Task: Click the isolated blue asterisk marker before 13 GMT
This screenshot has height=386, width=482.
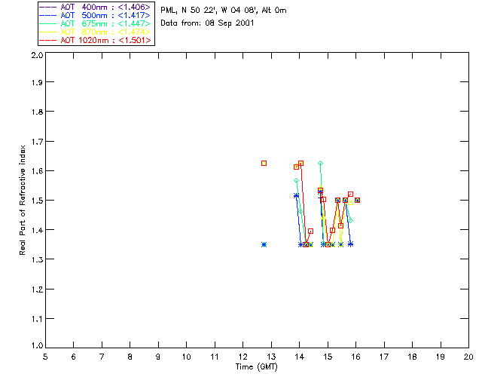Action: [264, 245]
